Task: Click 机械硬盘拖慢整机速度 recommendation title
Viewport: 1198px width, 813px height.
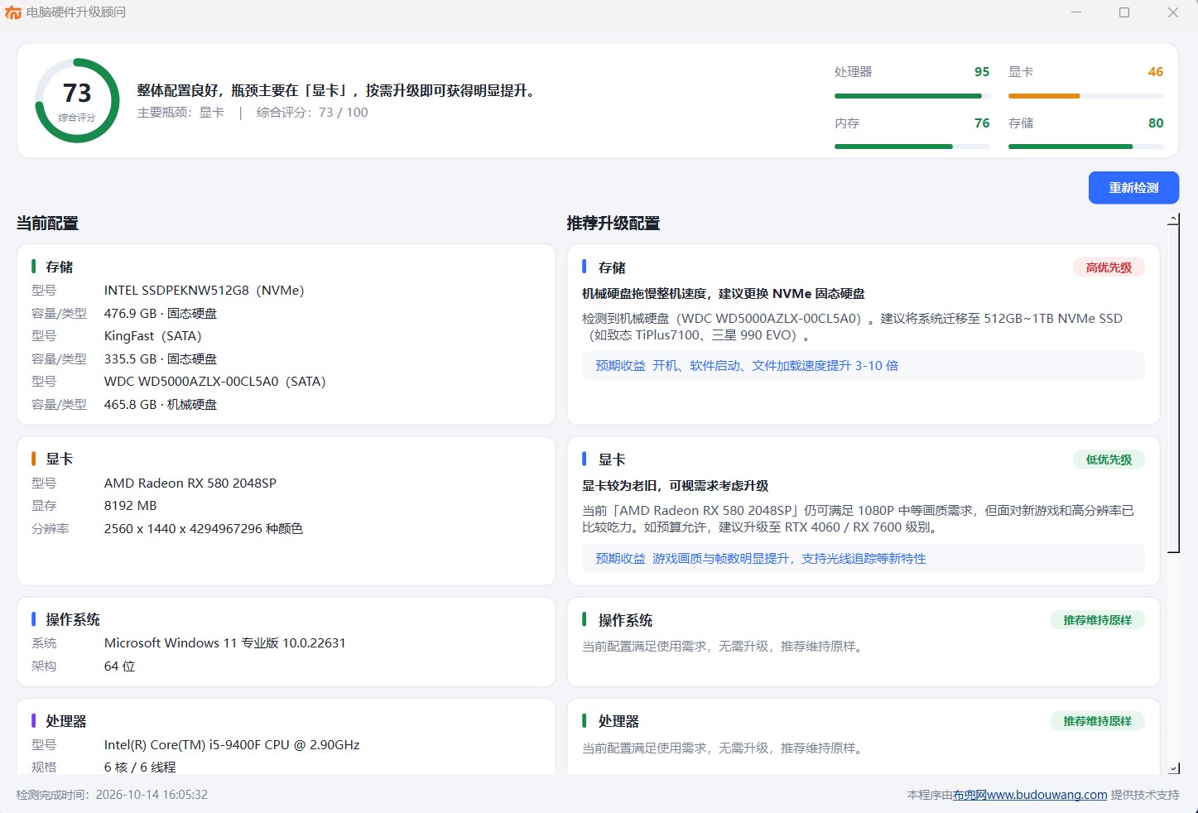Action: 724,294
